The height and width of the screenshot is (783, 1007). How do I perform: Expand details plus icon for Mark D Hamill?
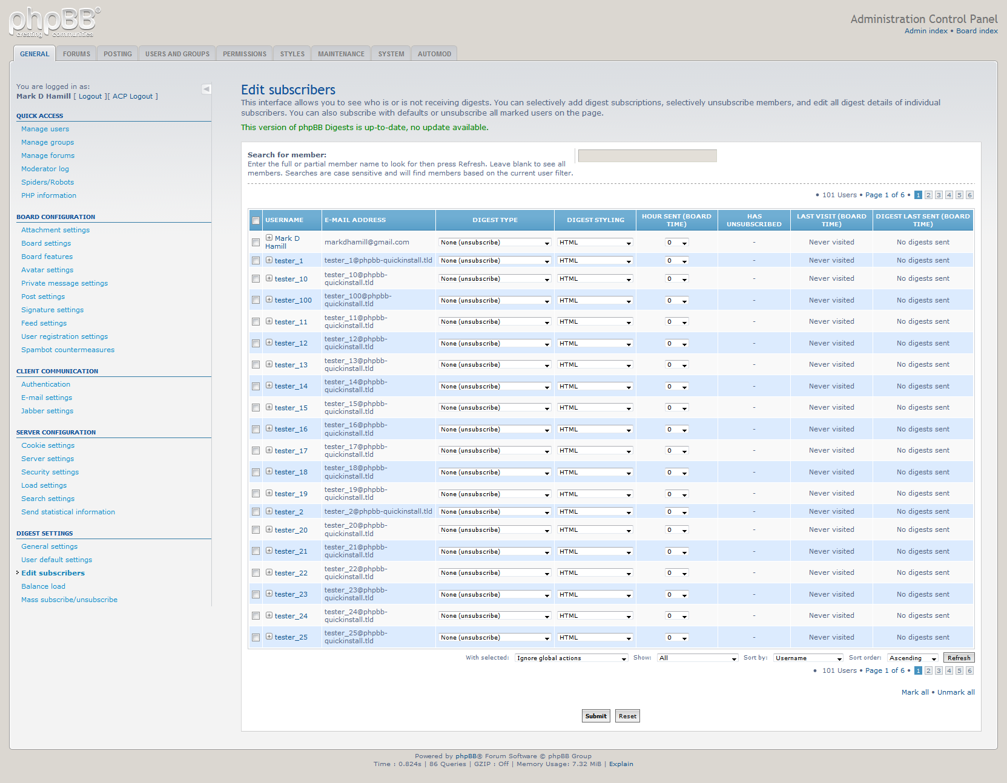click(x=269, y=238)
